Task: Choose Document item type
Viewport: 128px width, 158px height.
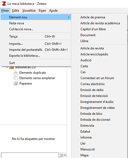Action: click(x=99, y=35)
